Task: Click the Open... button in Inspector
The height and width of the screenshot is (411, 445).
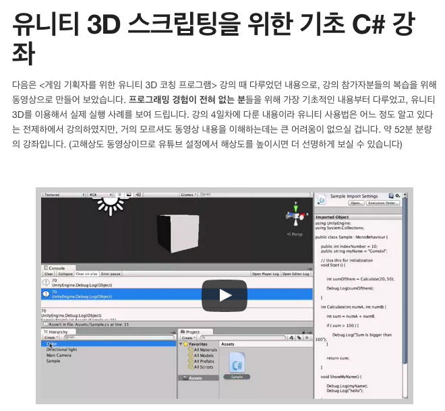Action: click(357, 203)
